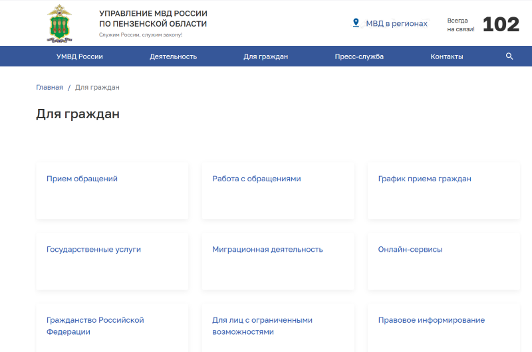Click the Правовое информирование card
This screenshot has height=352, width=532.
[x=431, y=320]
